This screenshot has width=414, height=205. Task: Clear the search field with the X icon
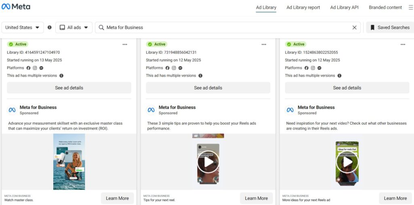pyautogui.click(x=354, y=27)
